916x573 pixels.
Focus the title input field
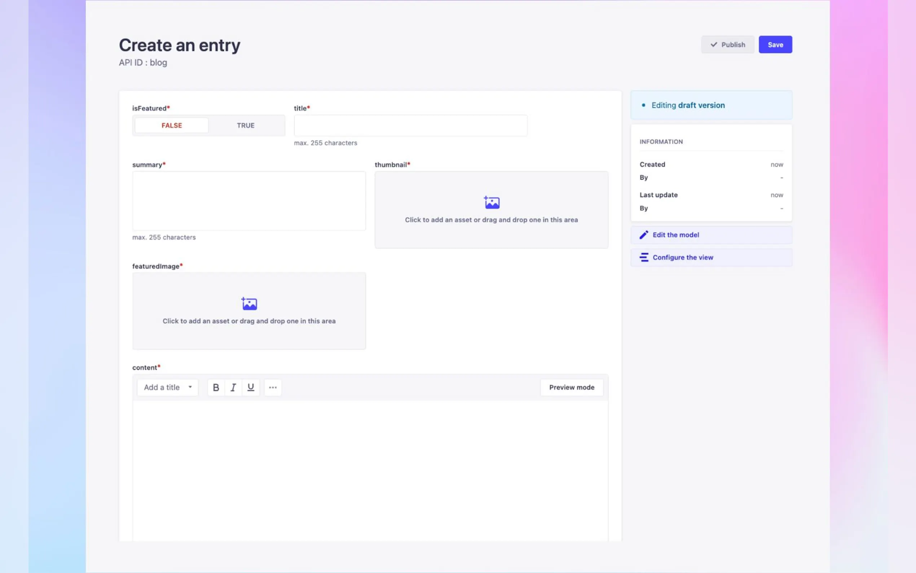click(x=410, y=126)
